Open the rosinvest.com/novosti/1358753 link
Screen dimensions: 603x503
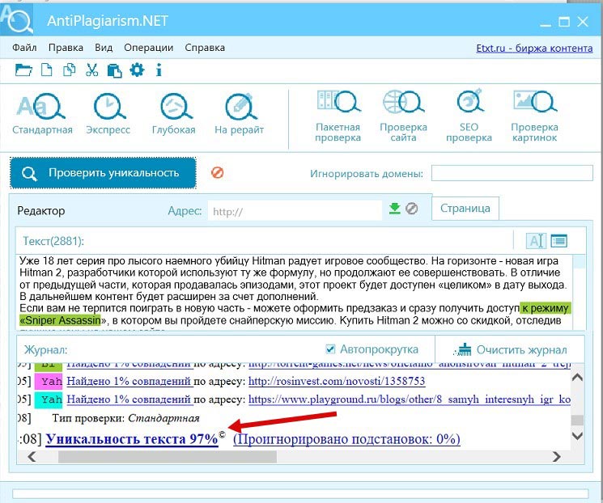click(x=337, y=381)
